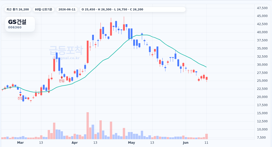
Task: Click the 25,000 price axis label
Action: [262, 81]
